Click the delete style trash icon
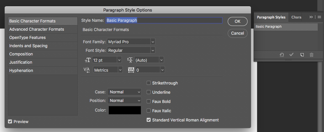 (x=311, y=55)
